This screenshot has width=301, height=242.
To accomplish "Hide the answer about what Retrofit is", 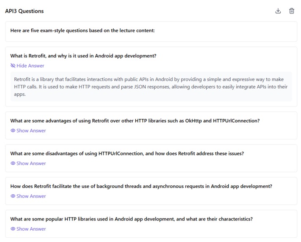I will pos(30,66).
